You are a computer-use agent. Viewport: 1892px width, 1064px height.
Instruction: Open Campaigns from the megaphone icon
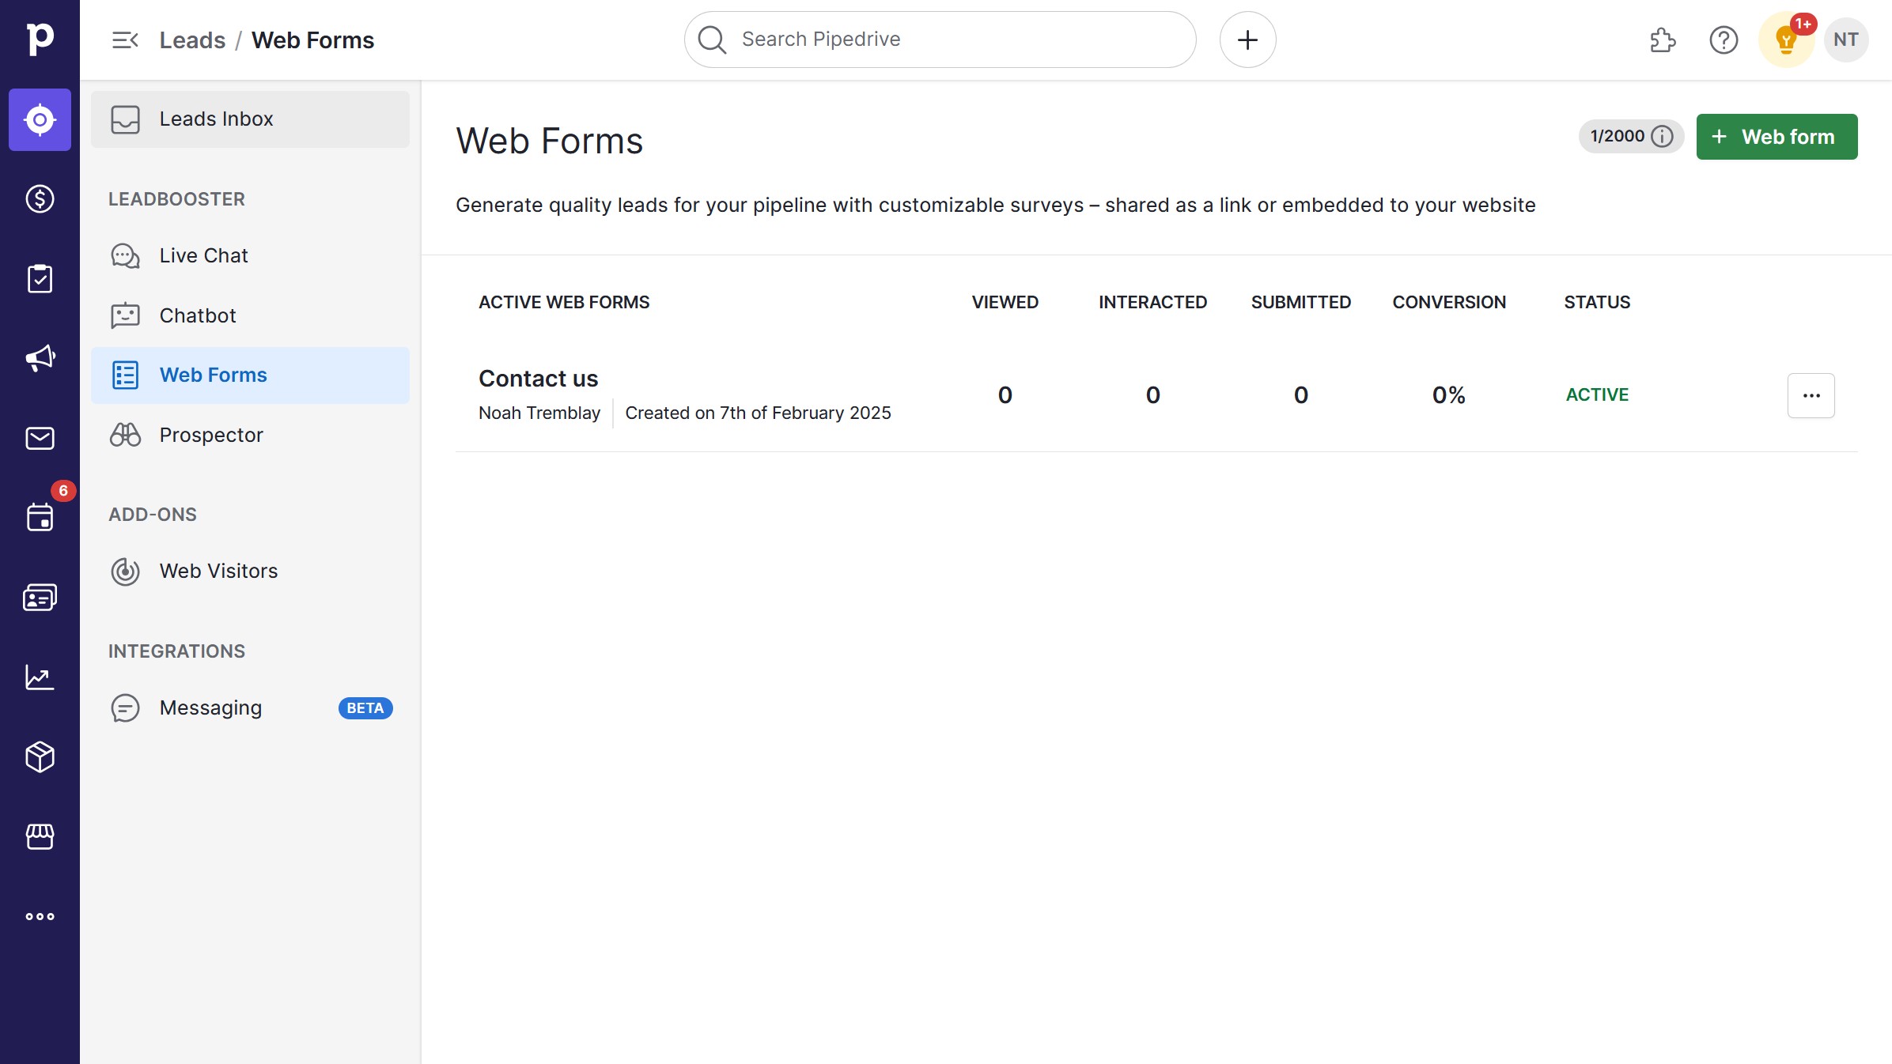[40, 358]
